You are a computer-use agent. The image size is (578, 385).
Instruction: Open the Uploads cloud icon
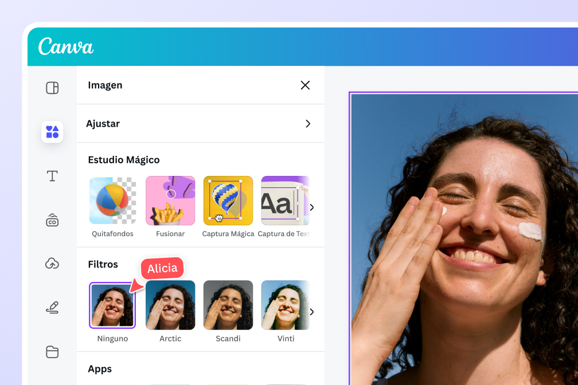(x=52, y=264)
